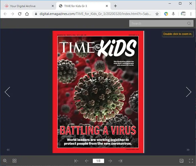Jump to the last page
Screen dimensions: 196x166
pos(120,161)
